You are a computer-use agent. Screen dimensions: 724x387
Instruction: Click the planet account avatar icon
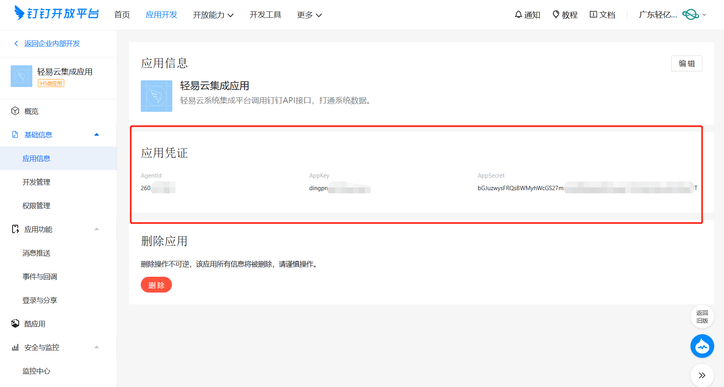coord(690,15)
